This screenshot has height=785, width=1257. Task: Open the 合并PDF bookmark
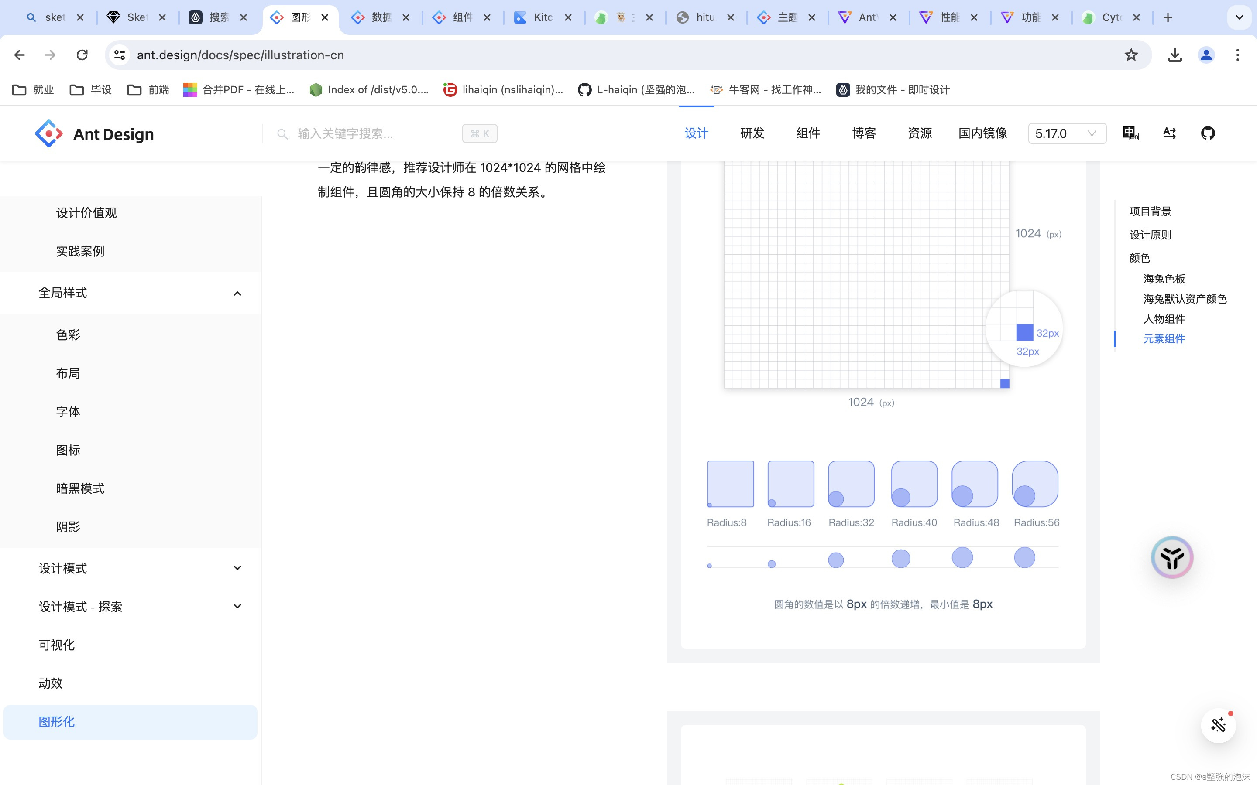(239, 89)
